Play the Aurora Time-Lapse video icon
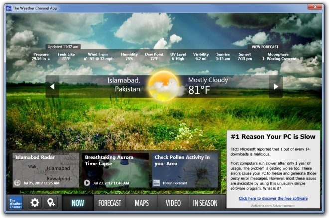 pyautogui.click(x=87, y=183)
